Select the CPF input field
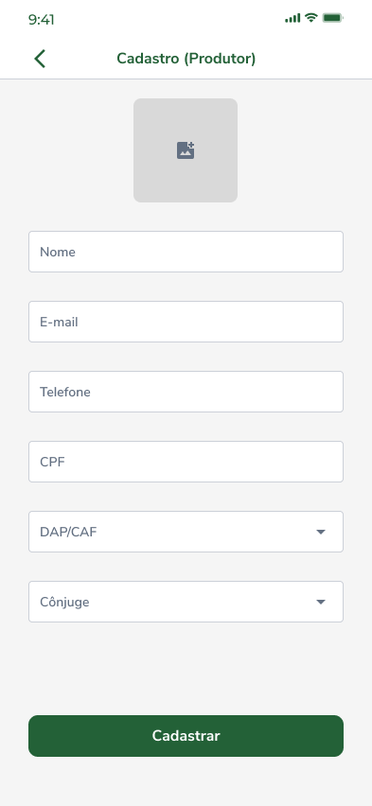The image size is (372, 806). (x=186, y=462)
